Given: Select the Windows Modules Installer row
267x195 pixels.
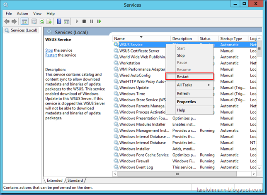Looking at the screenshot, I should 185,124.
